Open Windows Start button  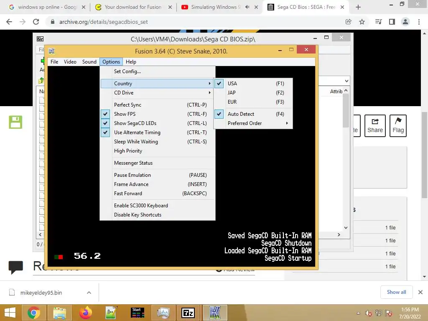[10, 313]
